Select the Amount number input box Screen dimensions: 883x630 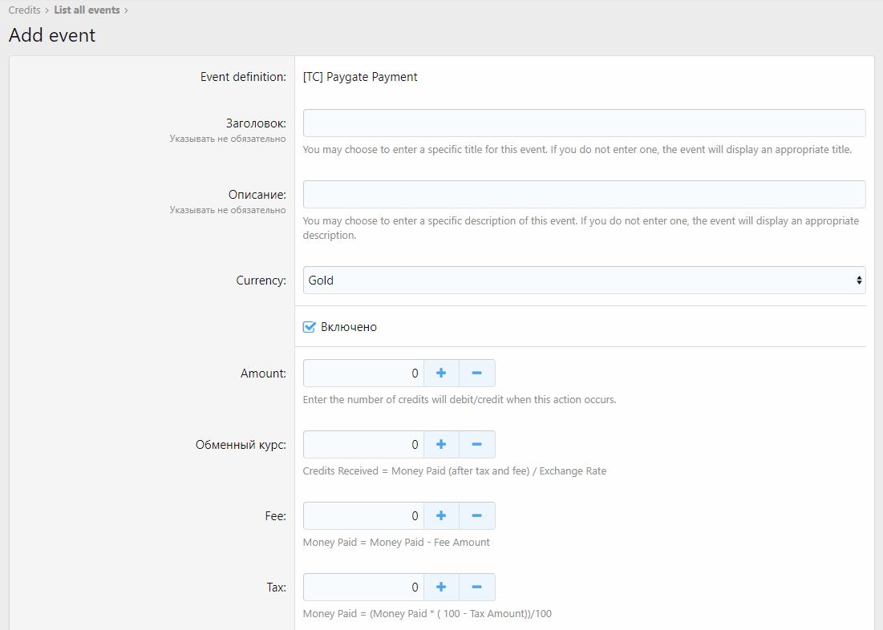tap(363, 374)
